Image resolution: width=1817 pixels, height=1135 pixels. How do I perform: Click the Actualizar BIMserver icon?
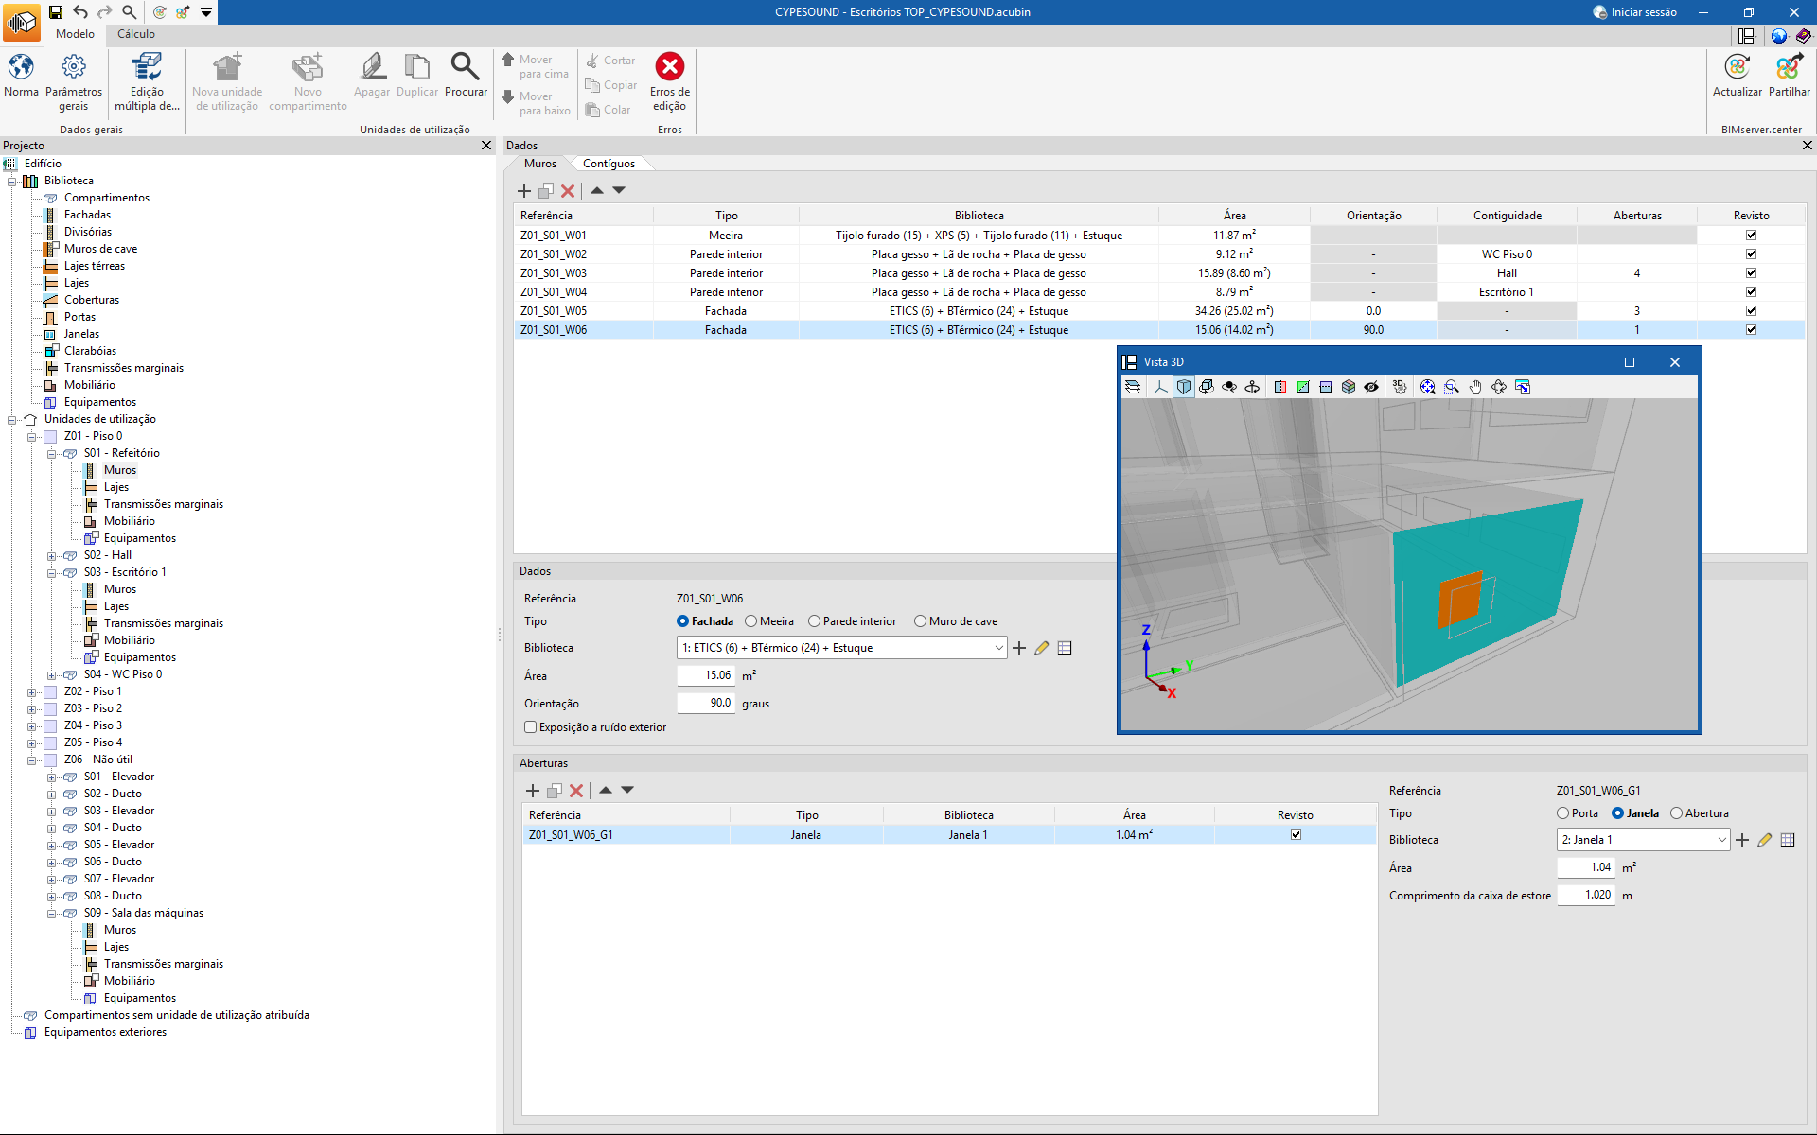click(1737, 68)
